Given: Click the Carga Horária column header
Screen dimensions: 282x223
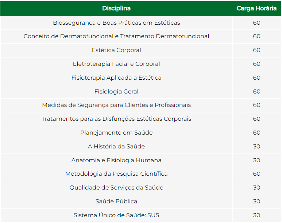Looking at the screenshot, I should (256, 8).
